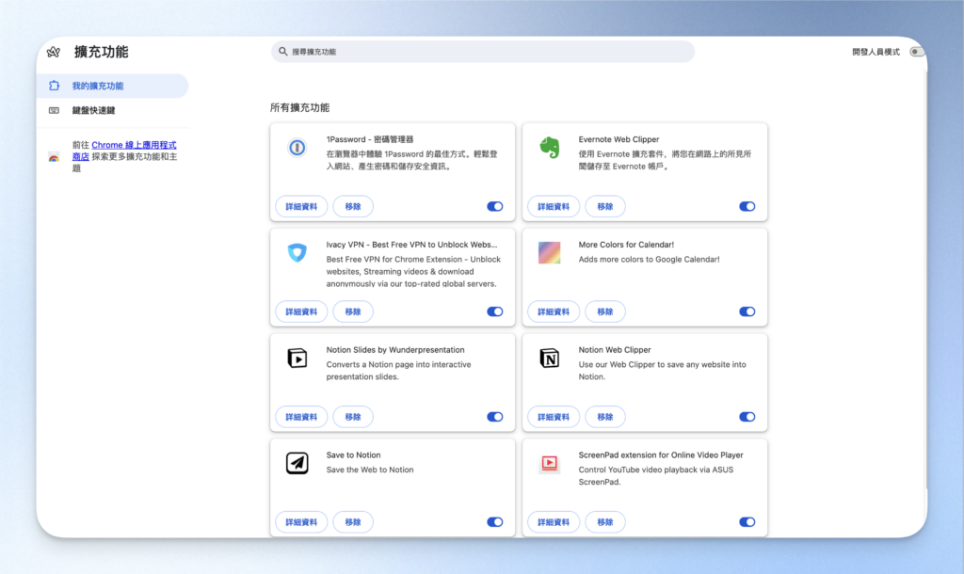Viewport: 964px width, 574px height.
Task: Remove Notion Slides via 移除
Action: click(x=353, y=417)
